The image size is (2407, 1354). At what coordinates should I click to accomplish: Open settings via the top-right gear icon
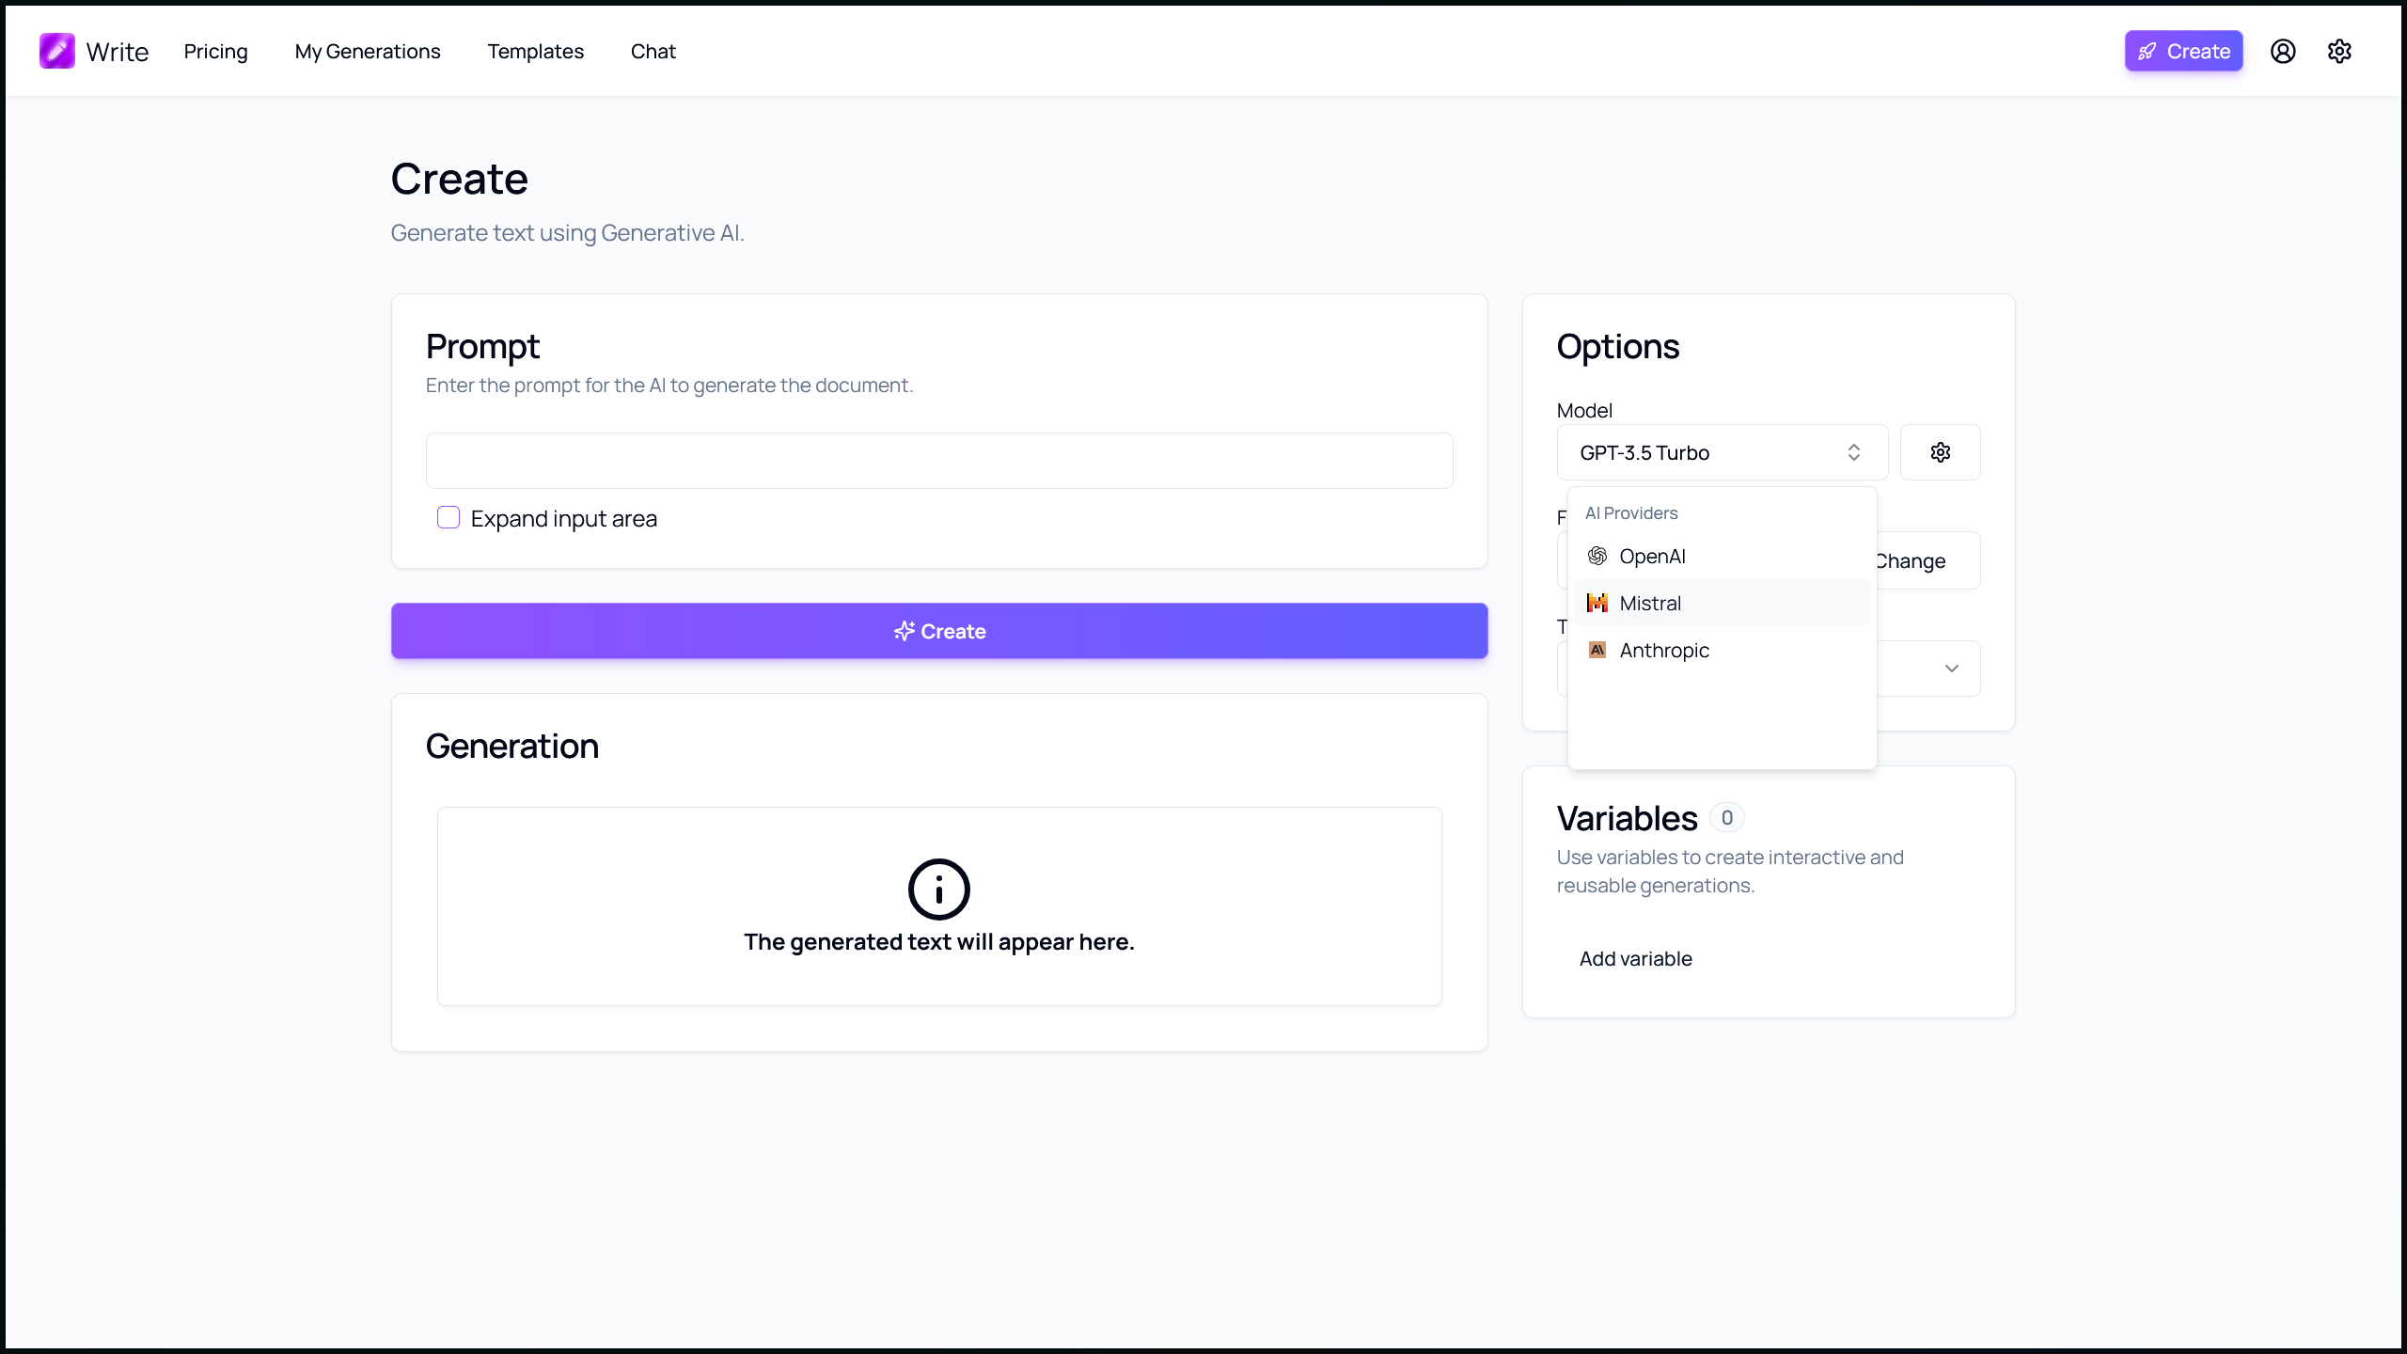2339,51
